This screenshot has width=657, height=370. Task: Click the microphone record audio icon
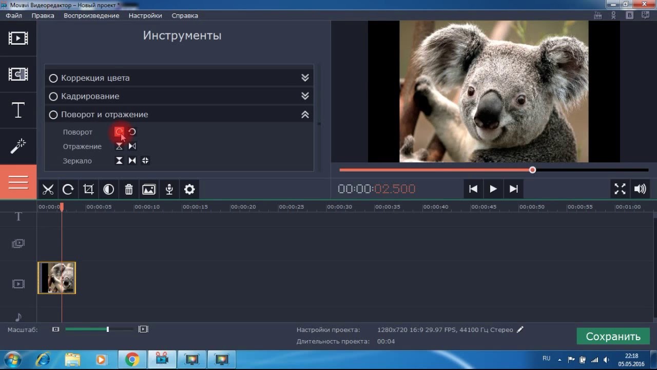click(x=169, y=190)
